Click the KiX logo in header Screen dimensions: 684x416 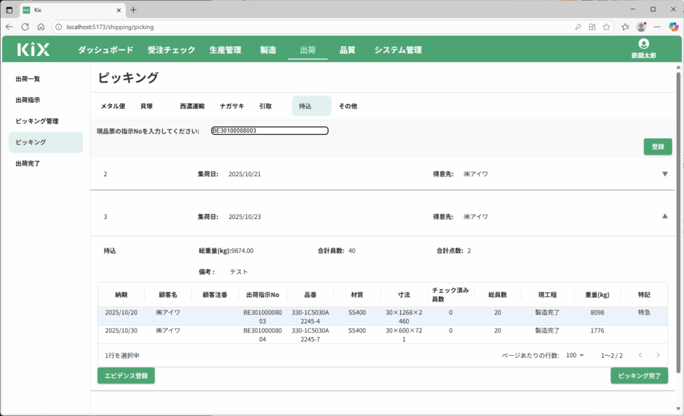[x=33, y=49]
